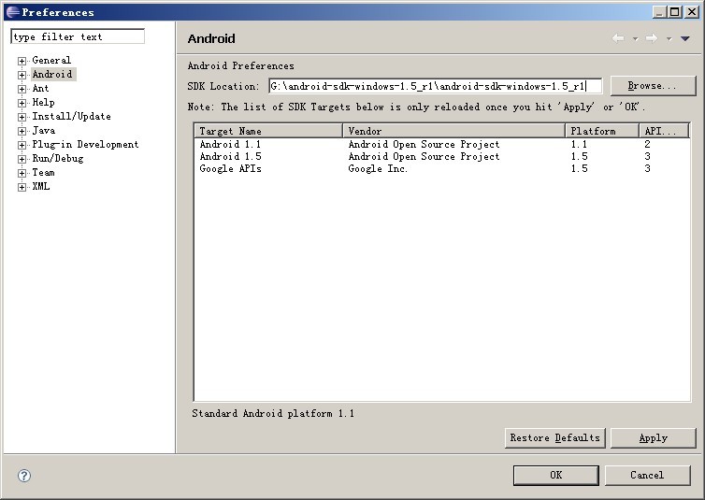
Task: Expand the Team tree node
Action: tap(22, 174)
